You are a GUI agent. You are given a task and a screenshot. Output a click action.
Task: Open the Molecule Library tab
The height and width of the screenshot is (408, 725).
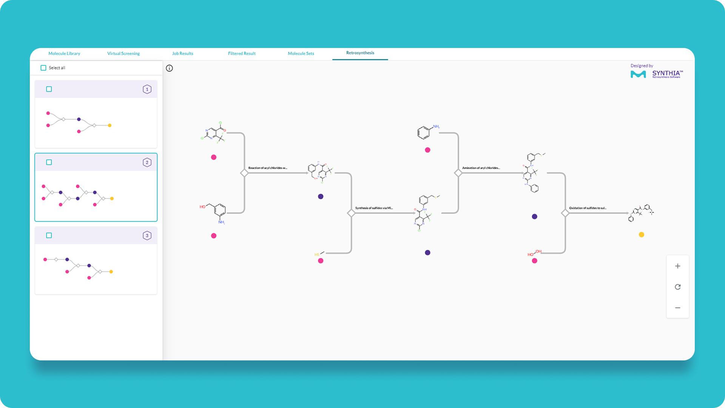(x=64, y=54)
